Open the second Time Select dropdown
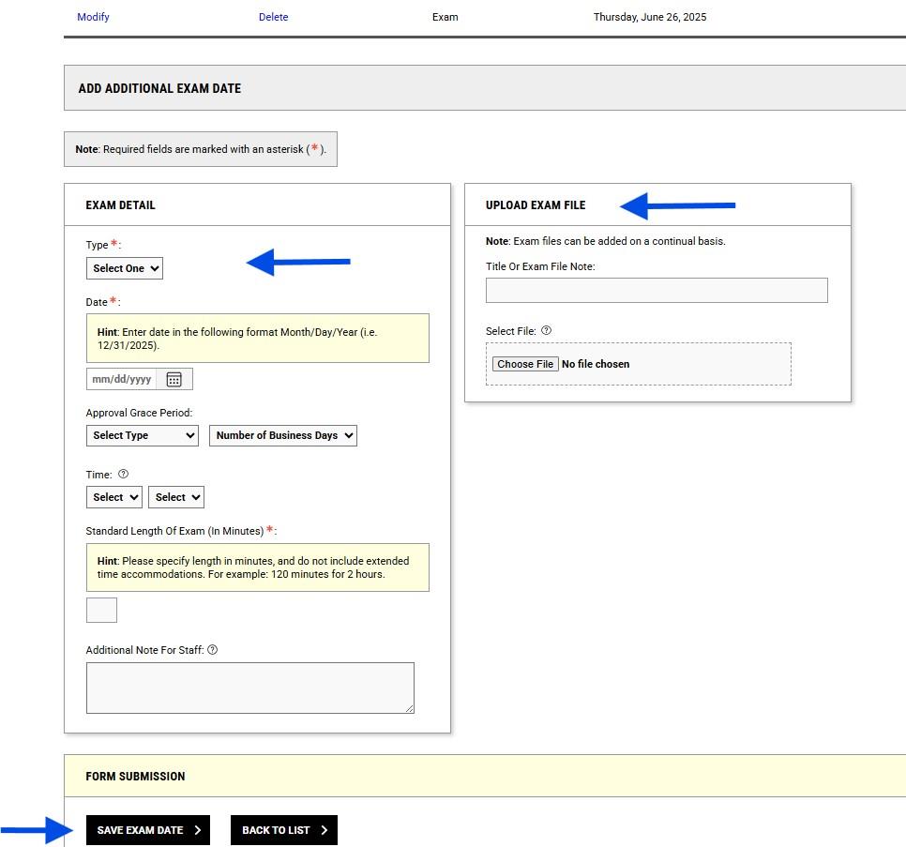Screen dimensions: 906x847 click(176, 497)
